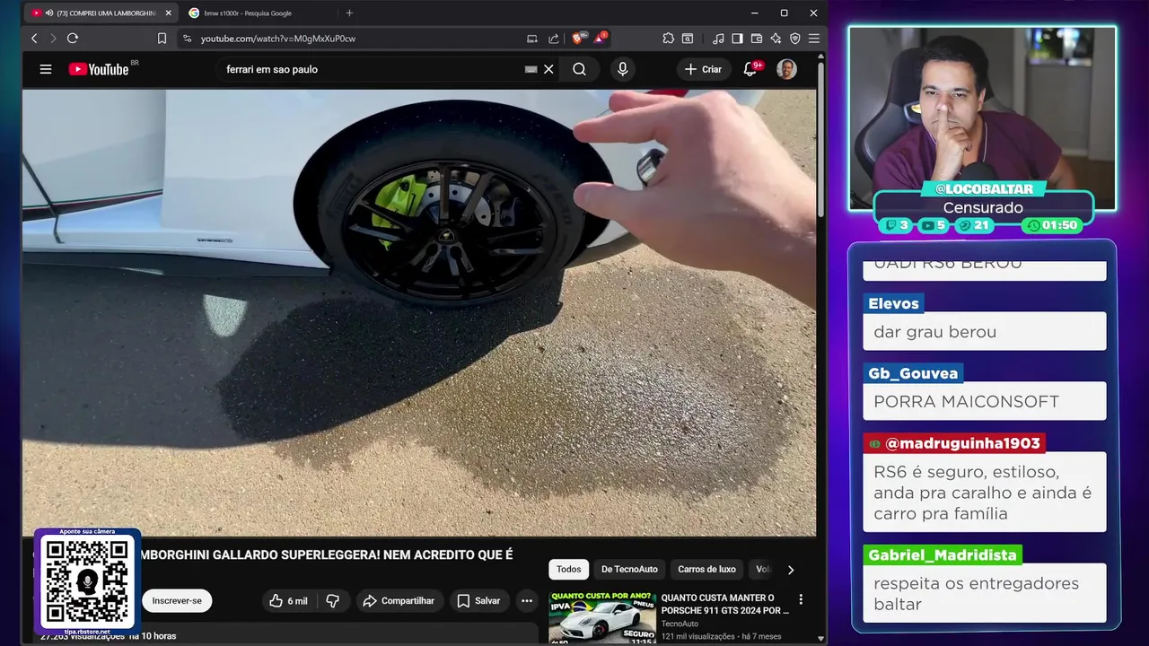Open a new browser tab
Screen dimensions: 1149x646
(349, 13)
